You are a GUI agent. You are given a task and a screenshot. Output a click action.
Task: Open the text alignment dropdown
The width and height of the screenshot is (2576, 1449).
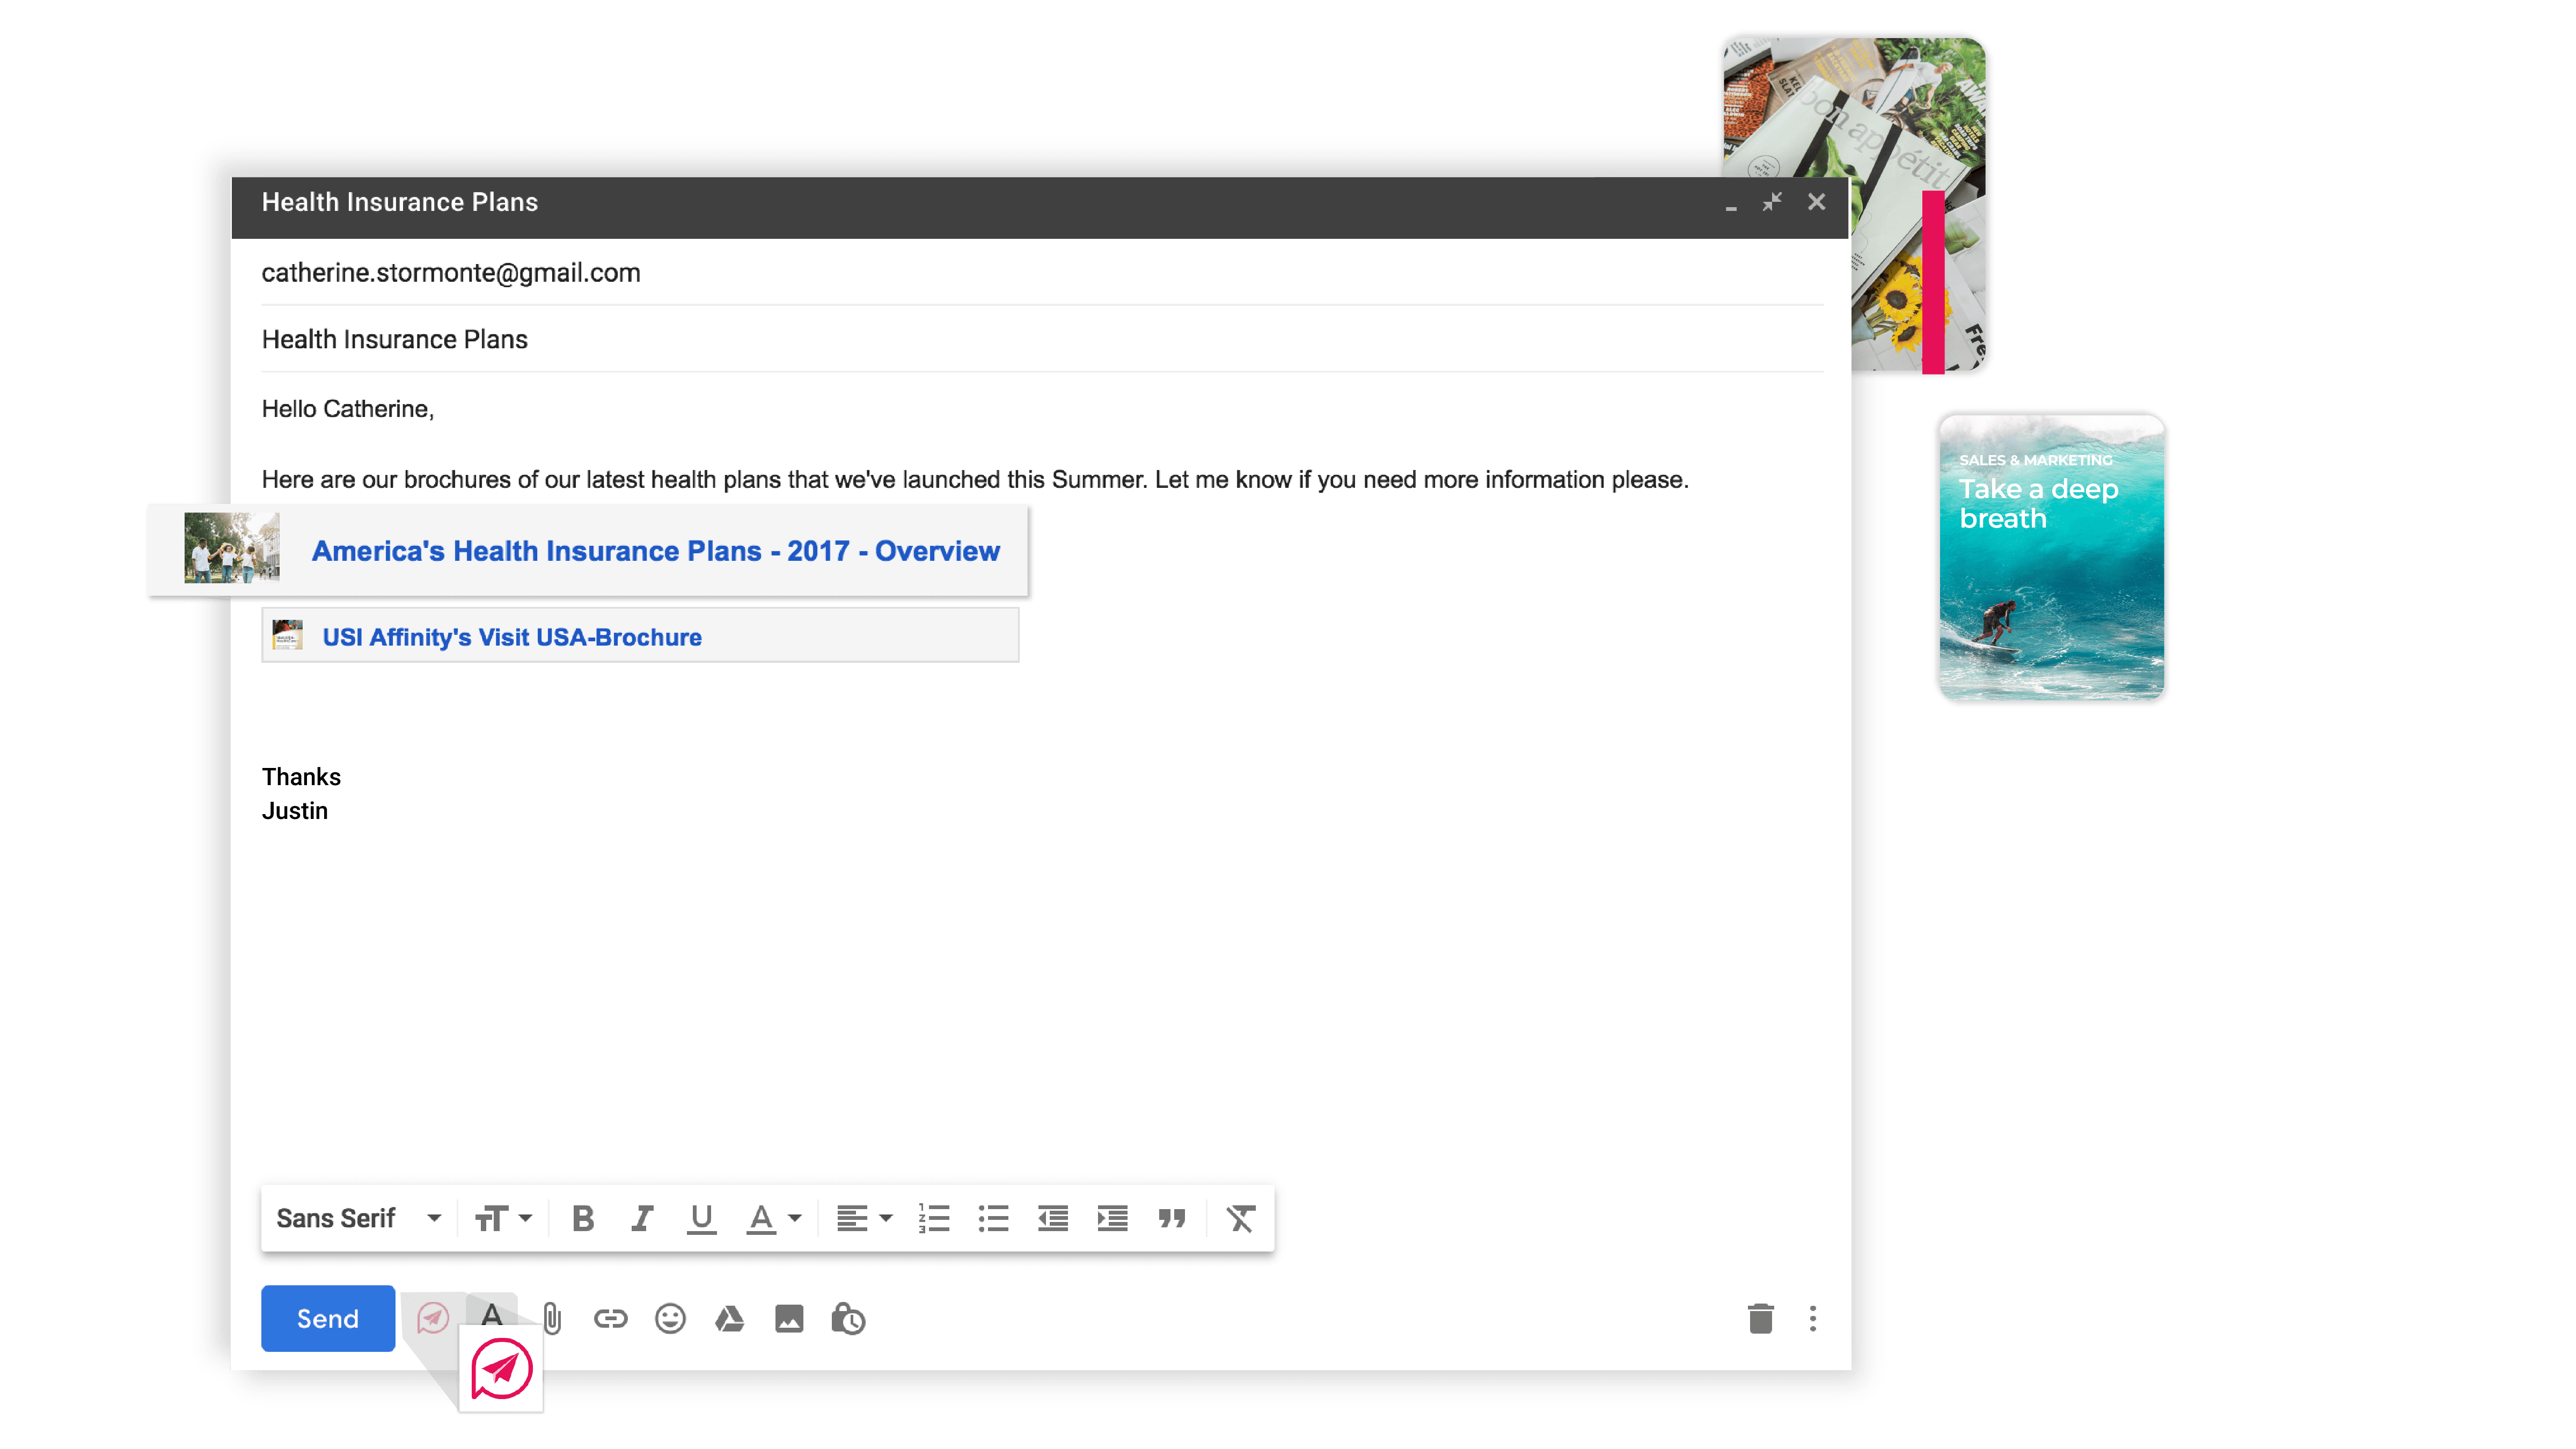point(864,1218)
